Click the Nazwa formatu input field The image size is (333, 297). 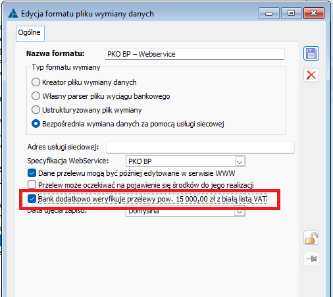coord(195,54)
